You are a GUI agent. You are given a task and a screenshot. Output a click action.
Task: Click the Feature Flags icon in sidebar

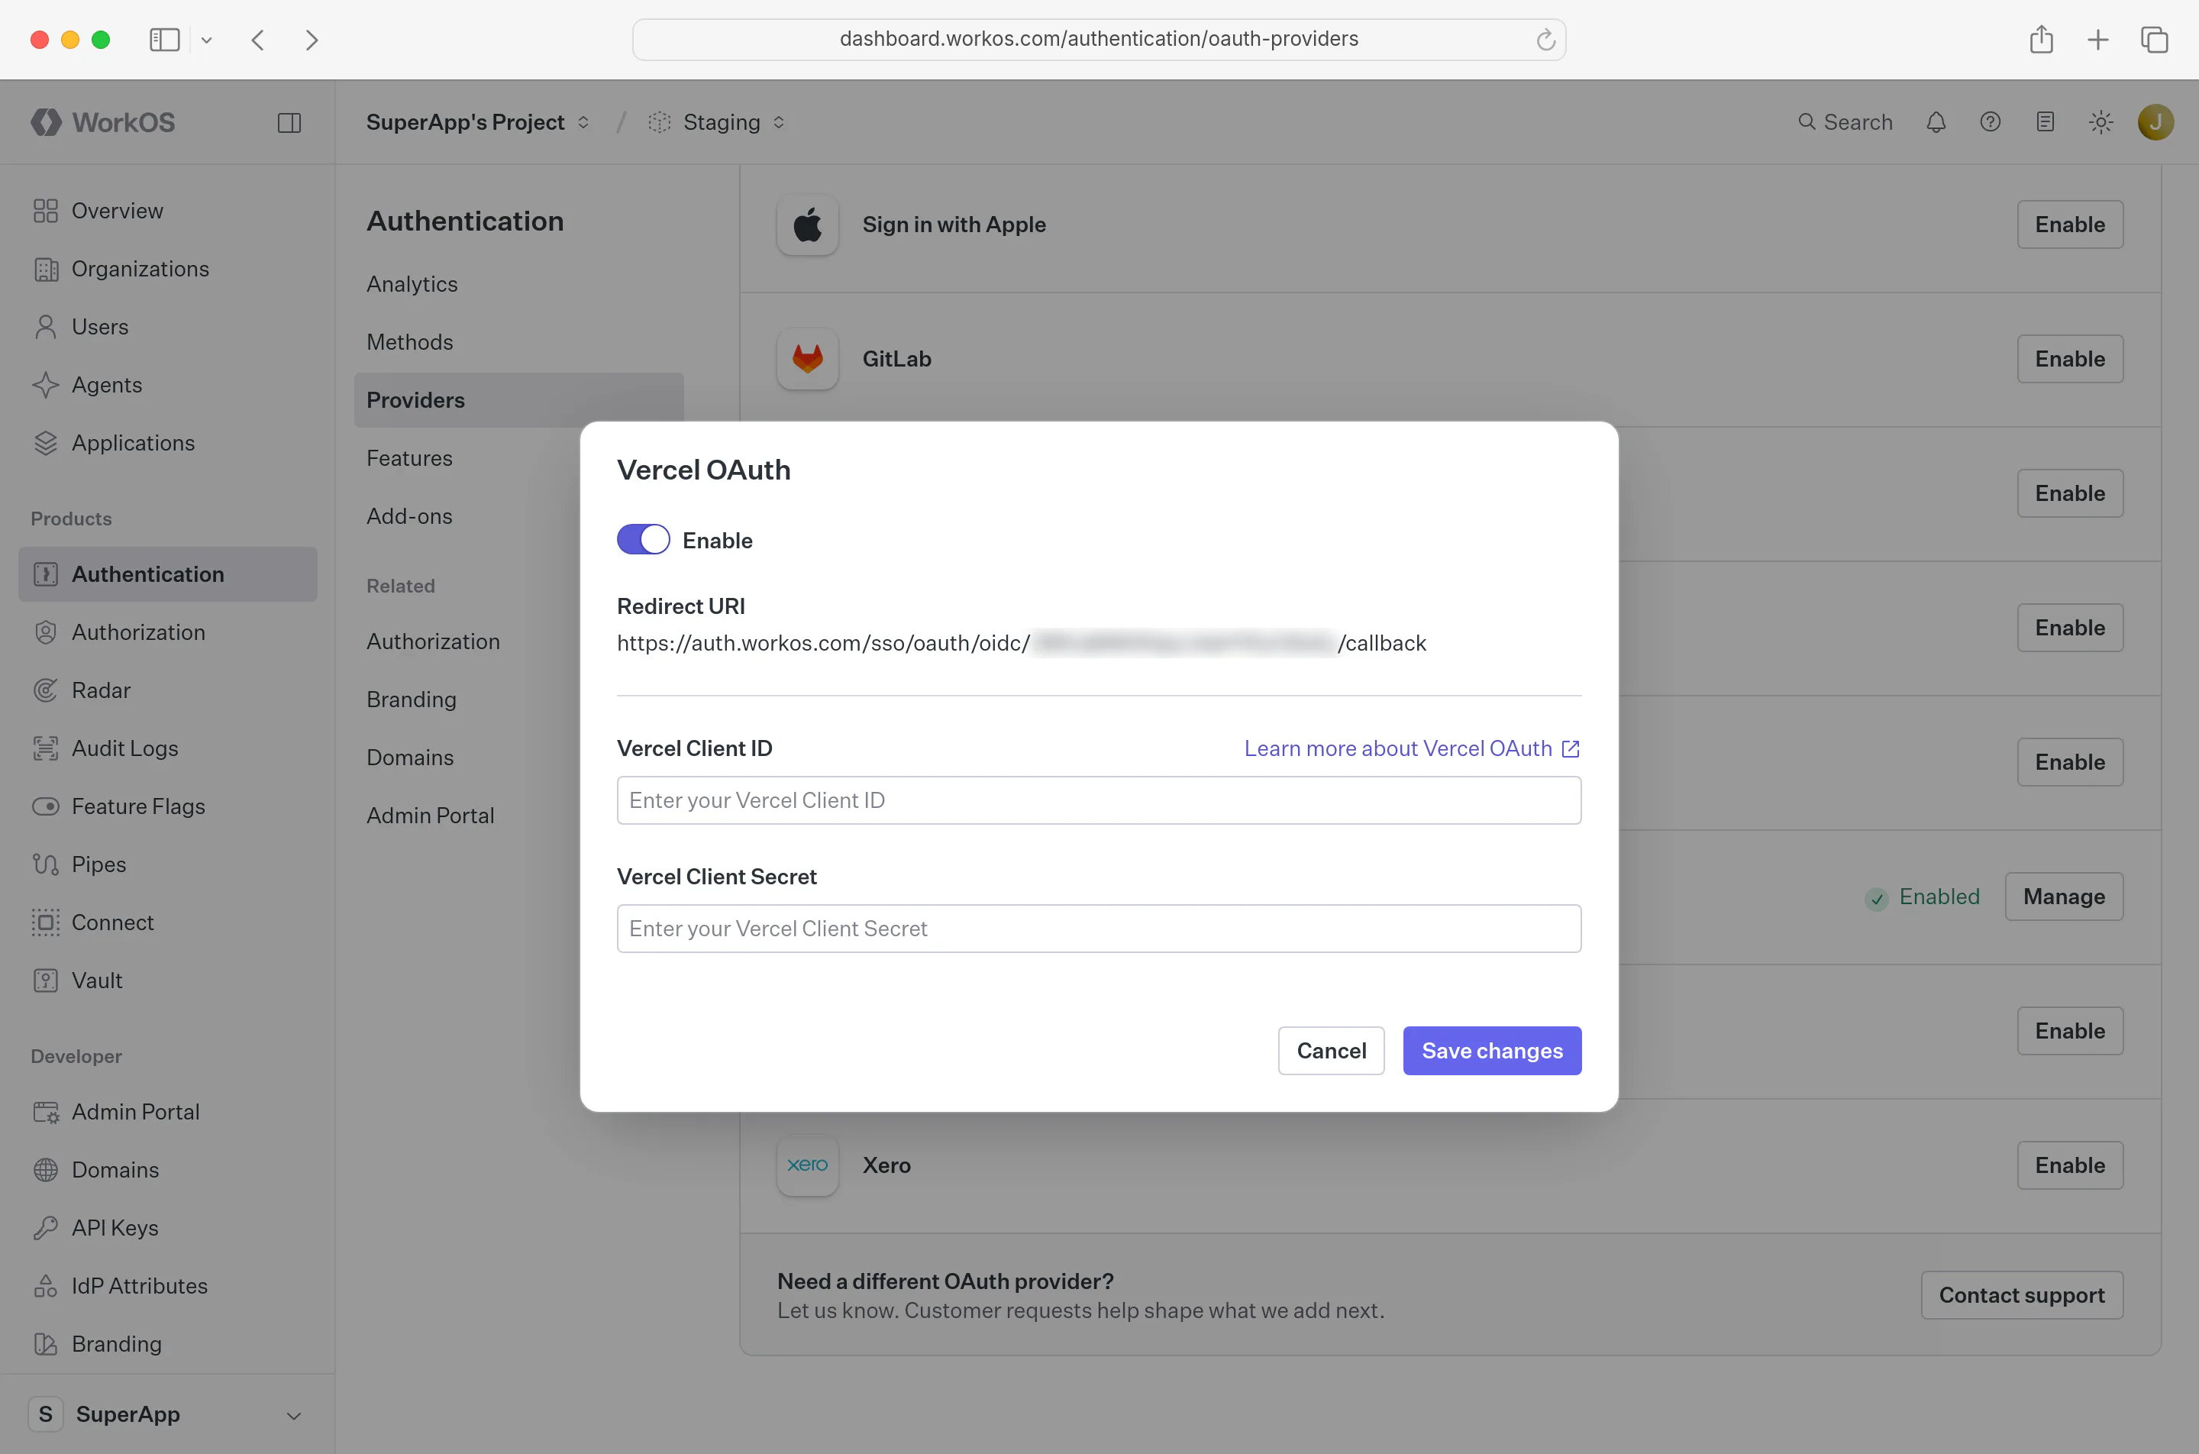point(45,806)
